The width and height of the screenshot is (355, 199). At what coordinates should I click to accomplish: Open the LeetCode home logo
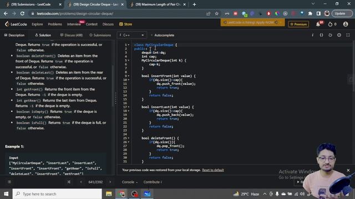[x=16, y=24]
